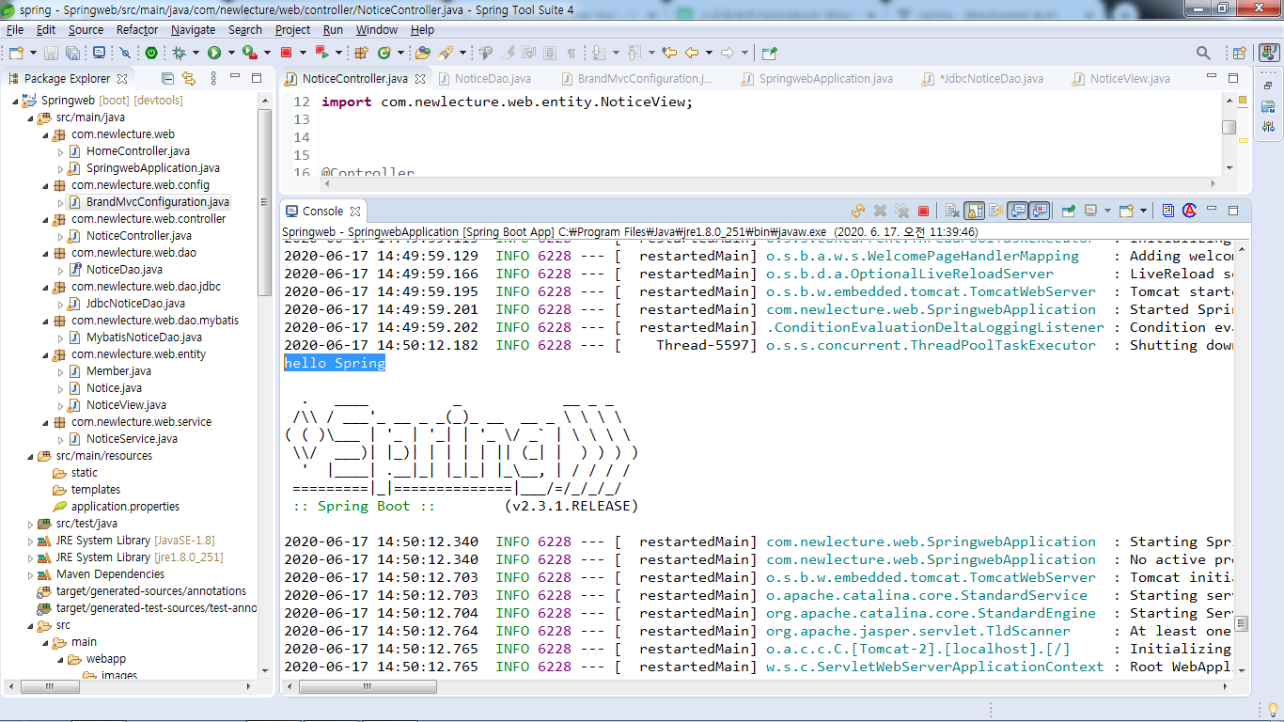
Task: Click Relaunch icon in Console toolbar
Action: click(858, 212)
